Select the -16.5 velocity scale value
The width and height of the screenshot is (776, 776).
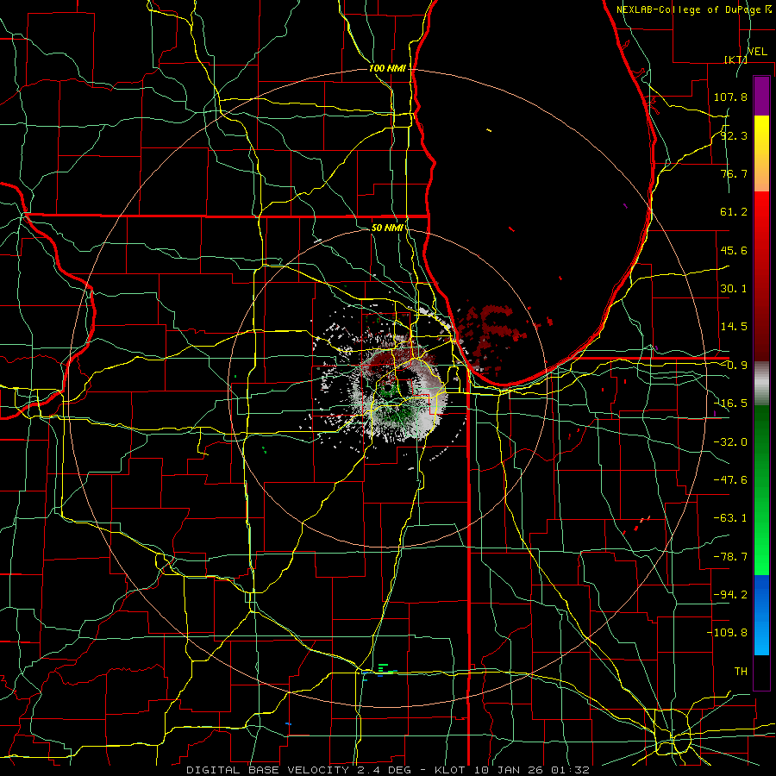tap(730, 404)
